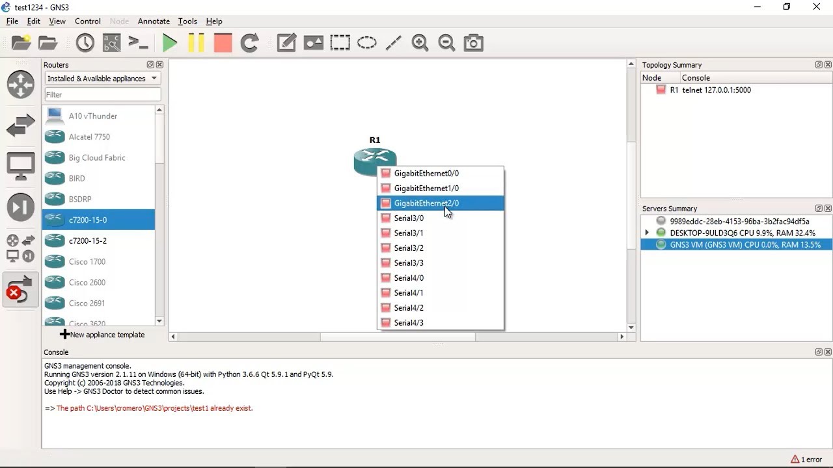Select Big Cloud Fabric appliance
Screen dimensions: 833x468
pyautogui.click(x=98, y=158)
